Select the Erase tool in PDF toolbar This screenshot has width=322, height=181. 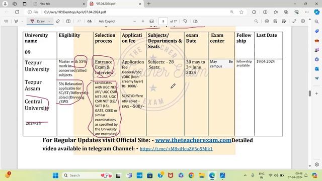58,21
